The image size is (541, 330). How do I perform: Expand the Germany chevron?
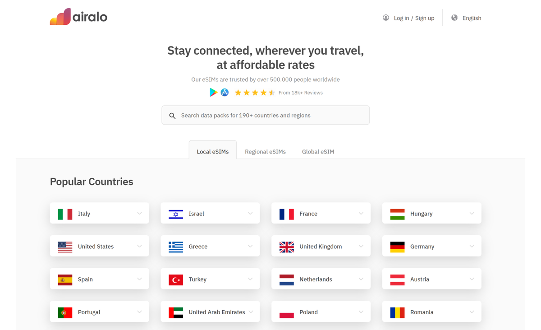click(472, 246)
